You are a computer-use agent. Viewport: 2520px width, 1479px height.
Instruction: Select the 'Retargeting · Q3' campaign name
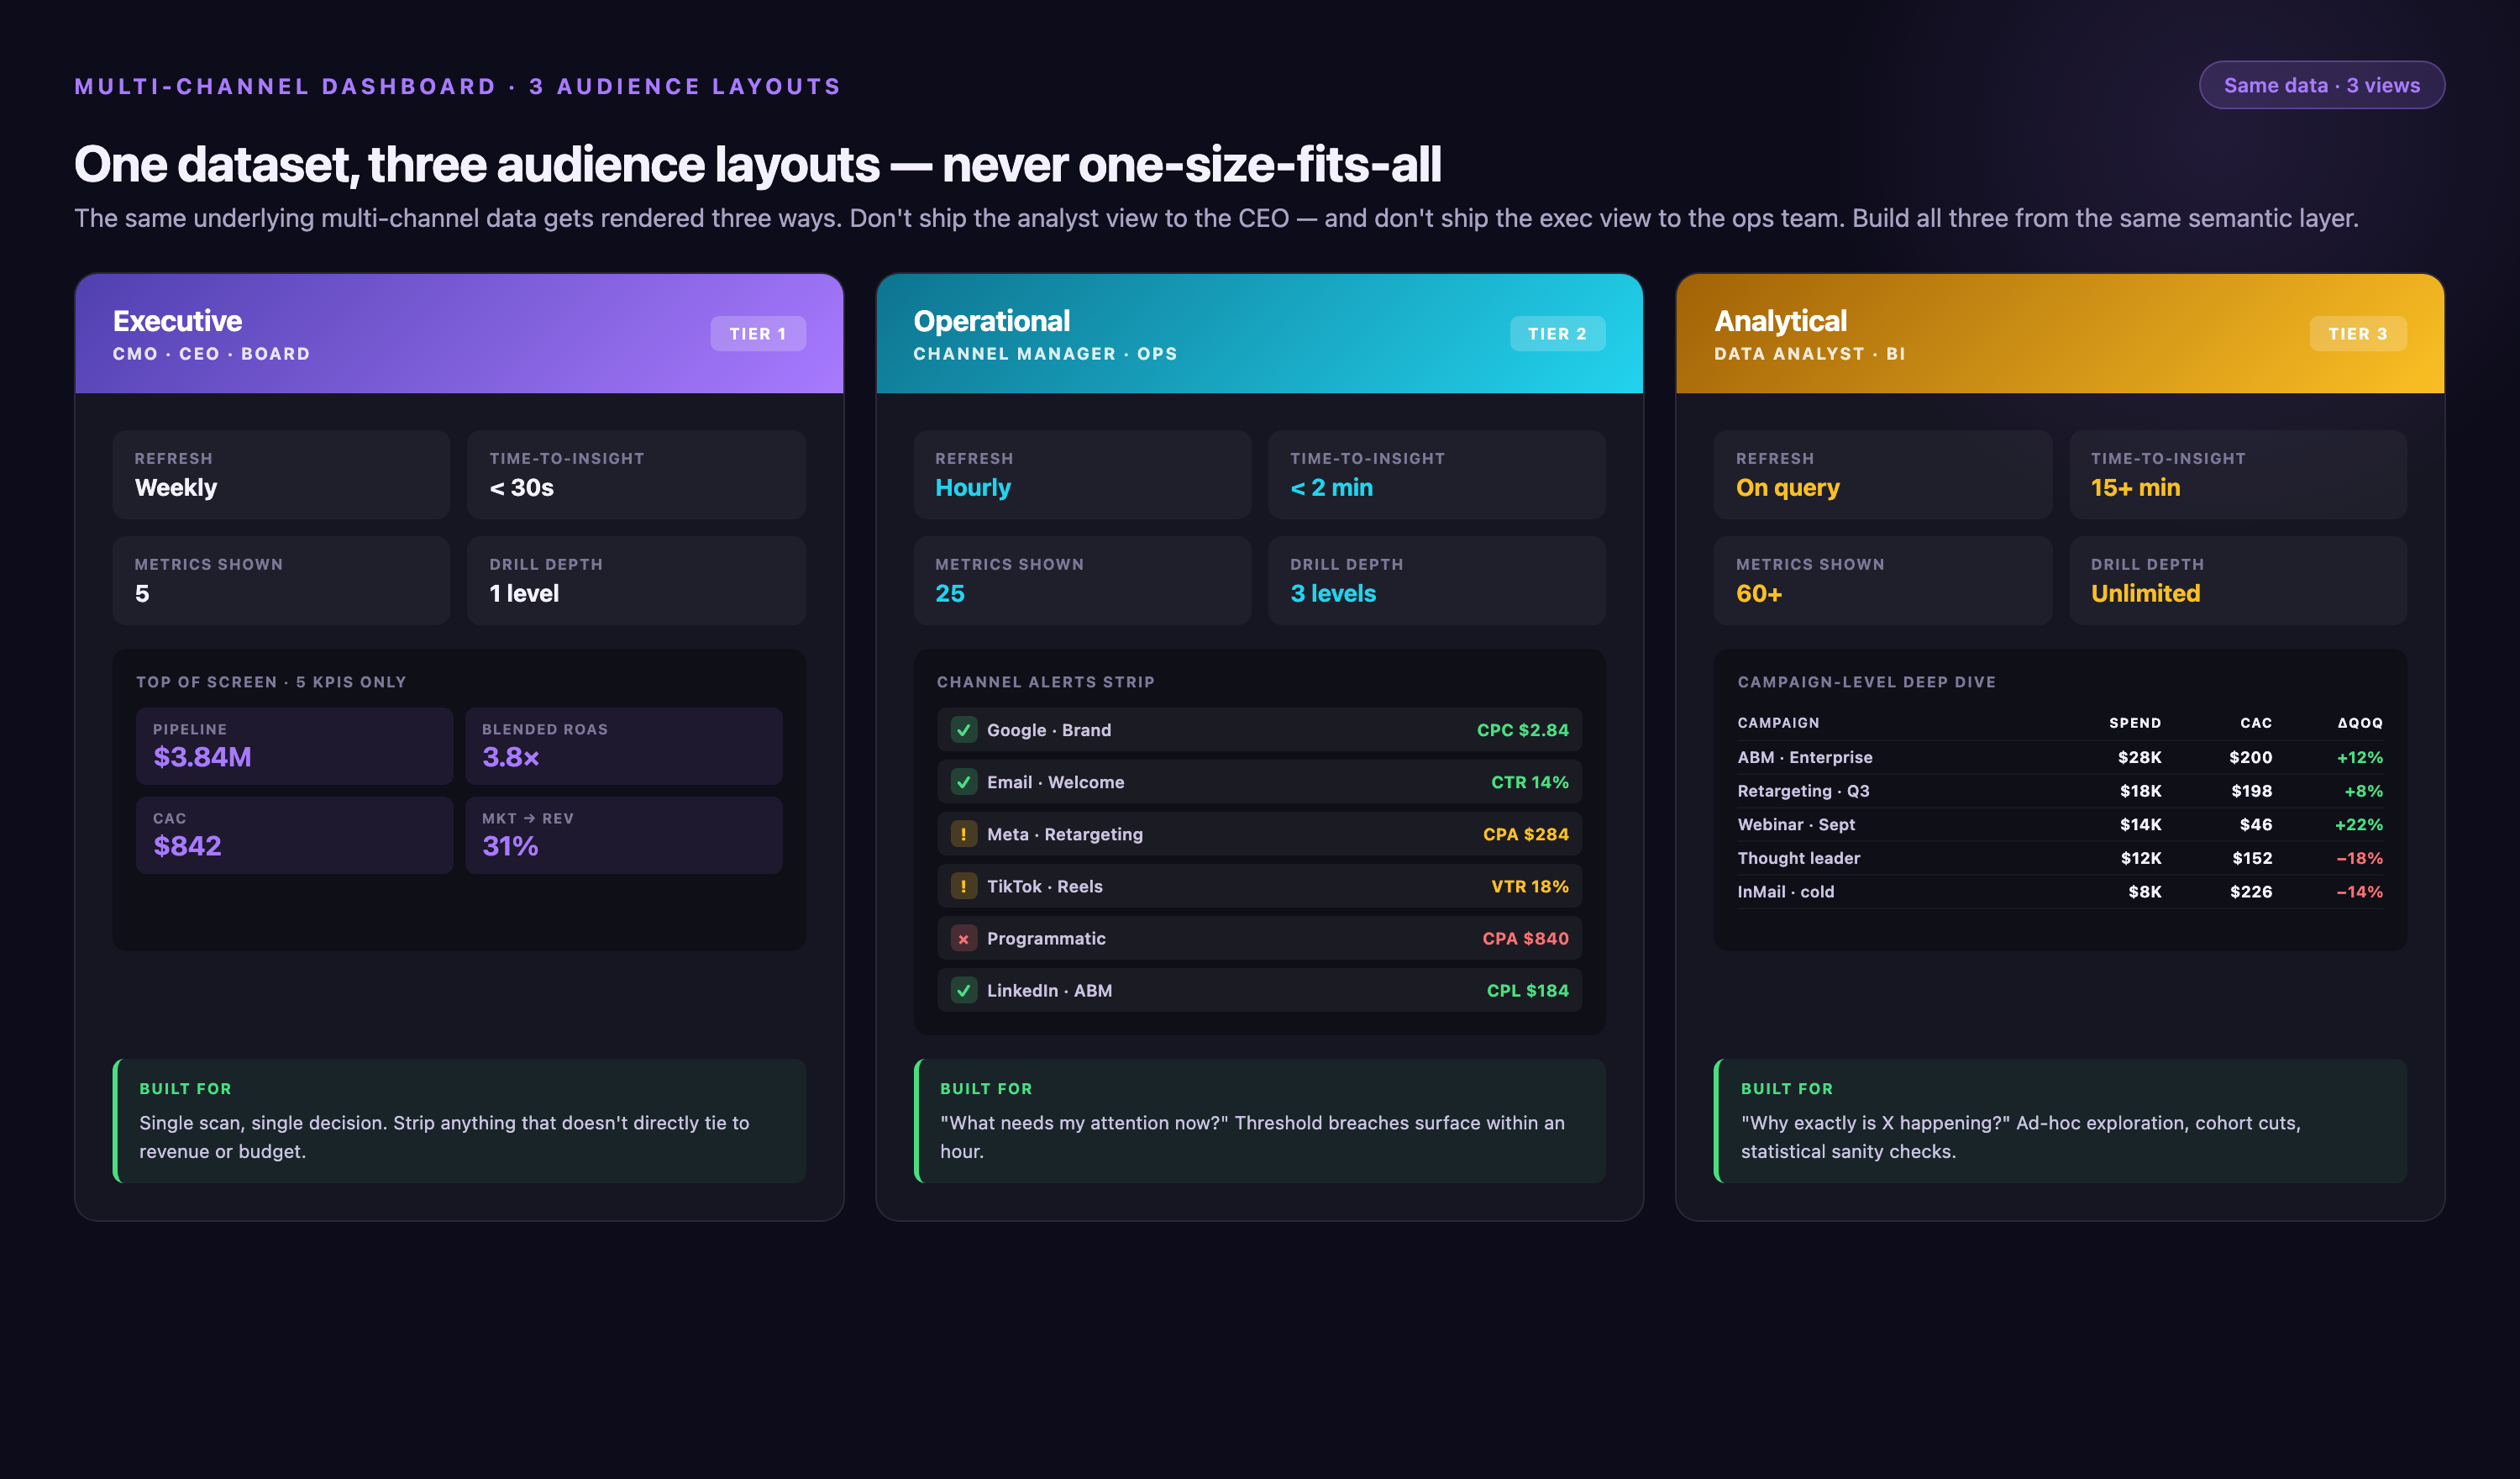pyautogui.click(x=1803, y=792)
